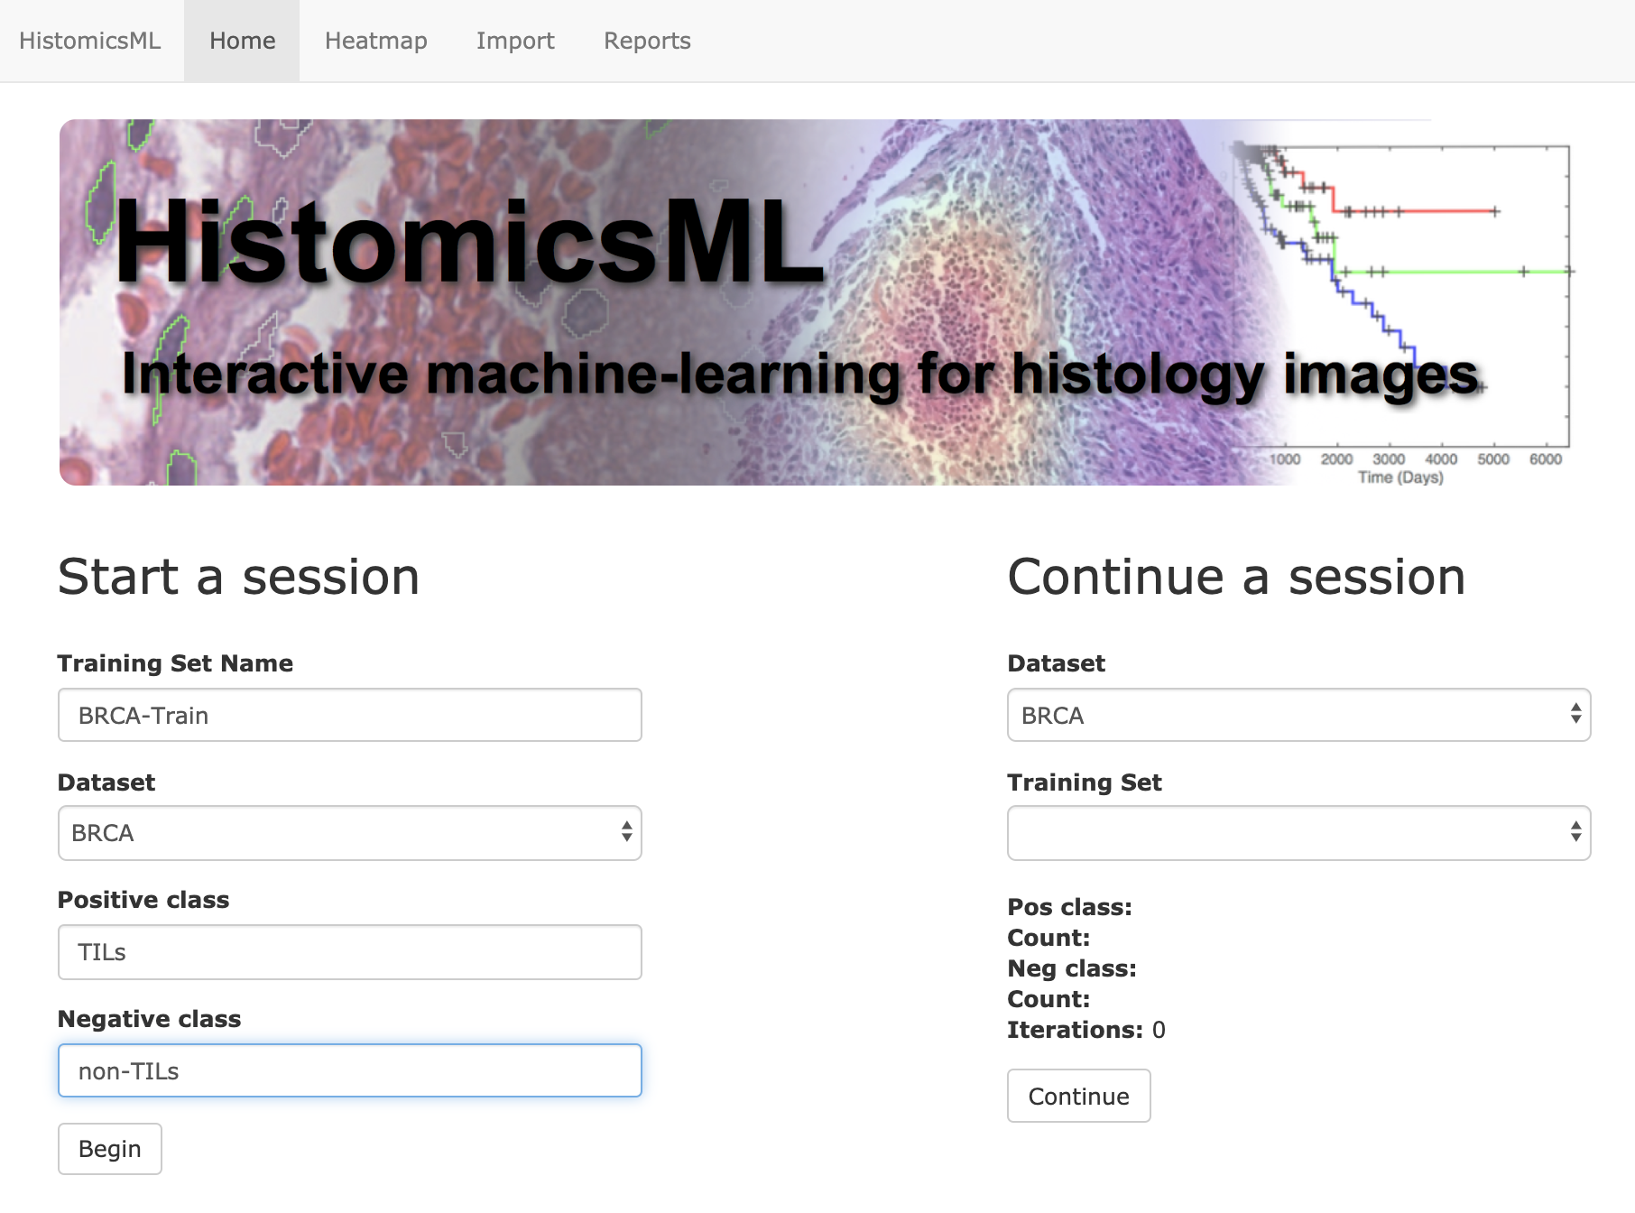Open the Reports tab
The height and width of the screenshot is (1213, 1635).
[x=647, y=41]
